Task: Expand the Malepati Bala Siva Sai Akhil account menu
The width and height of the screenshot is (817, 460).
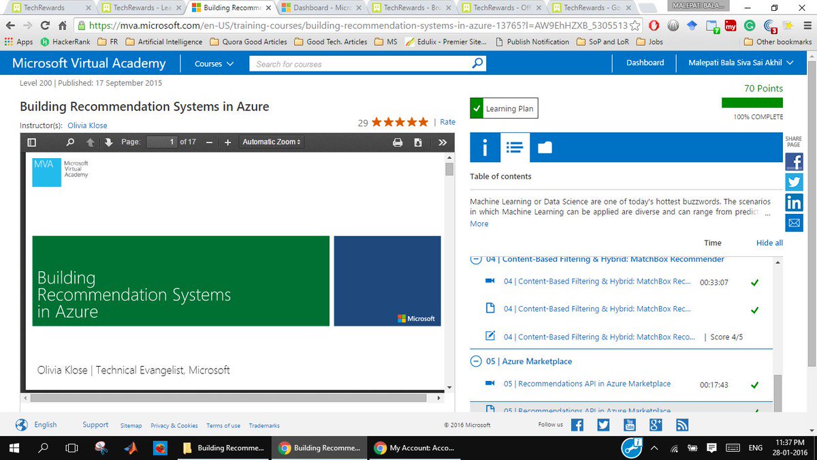Action: click(x=741, y=63)
